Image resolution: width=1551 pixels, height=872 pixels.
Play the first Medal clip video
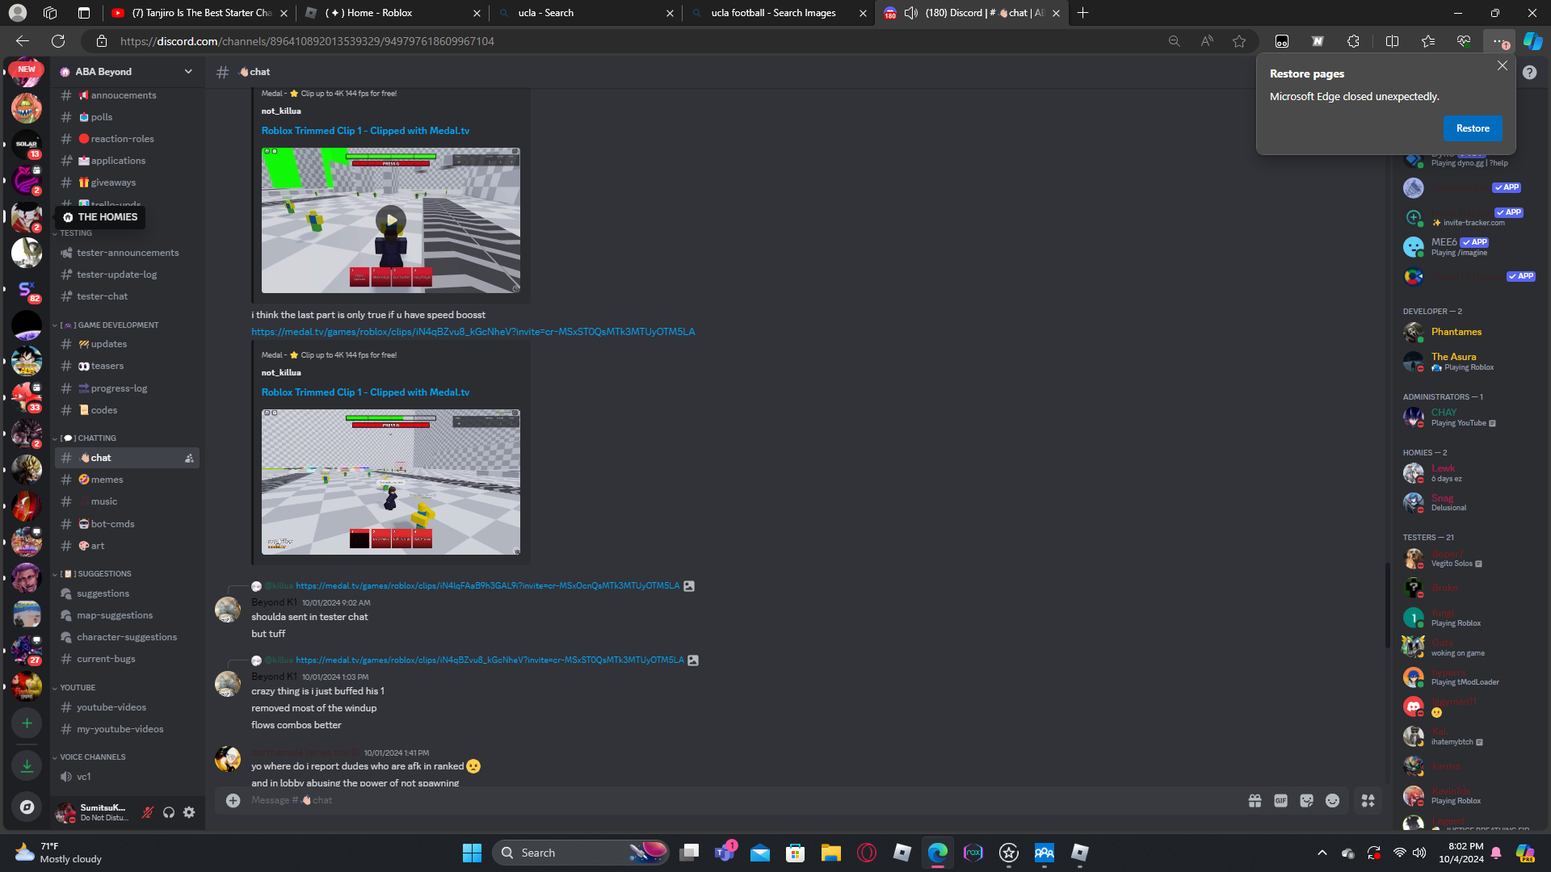tap(391, 220)
